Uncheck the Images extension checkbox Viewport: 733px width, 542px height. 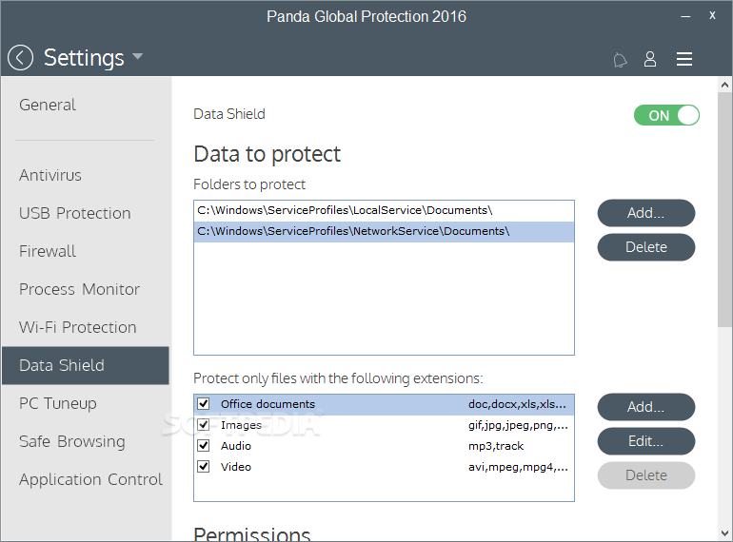tap(204, 425)
